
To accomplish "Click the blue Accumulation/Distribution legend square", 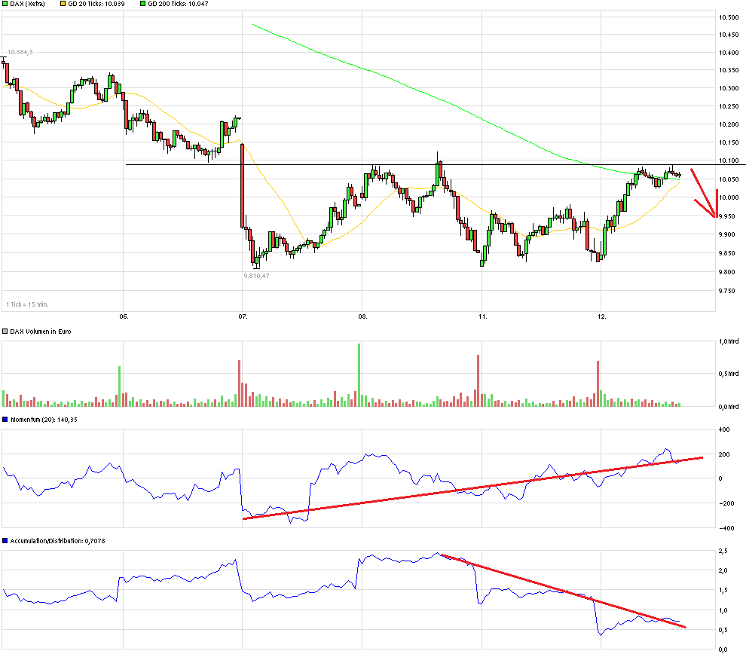I will click(x=5, y=541).
